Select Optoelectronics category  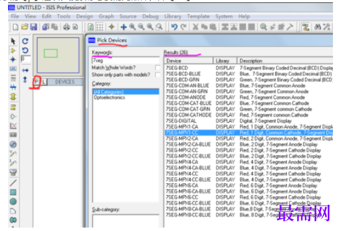109,97
